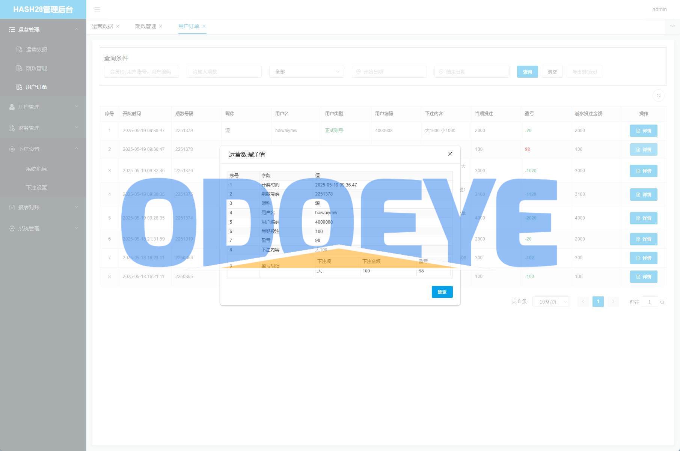Open the 全部 type dropdown

coord(307,72)
